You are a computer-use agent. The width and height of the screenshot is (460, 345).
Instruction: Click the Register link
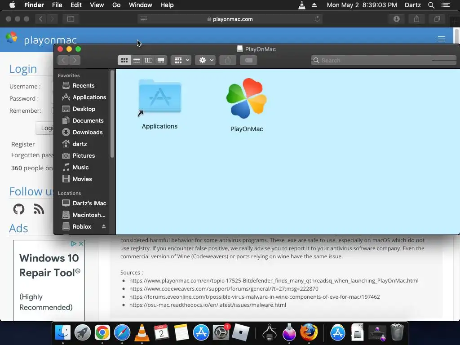[x=23, y=144]
